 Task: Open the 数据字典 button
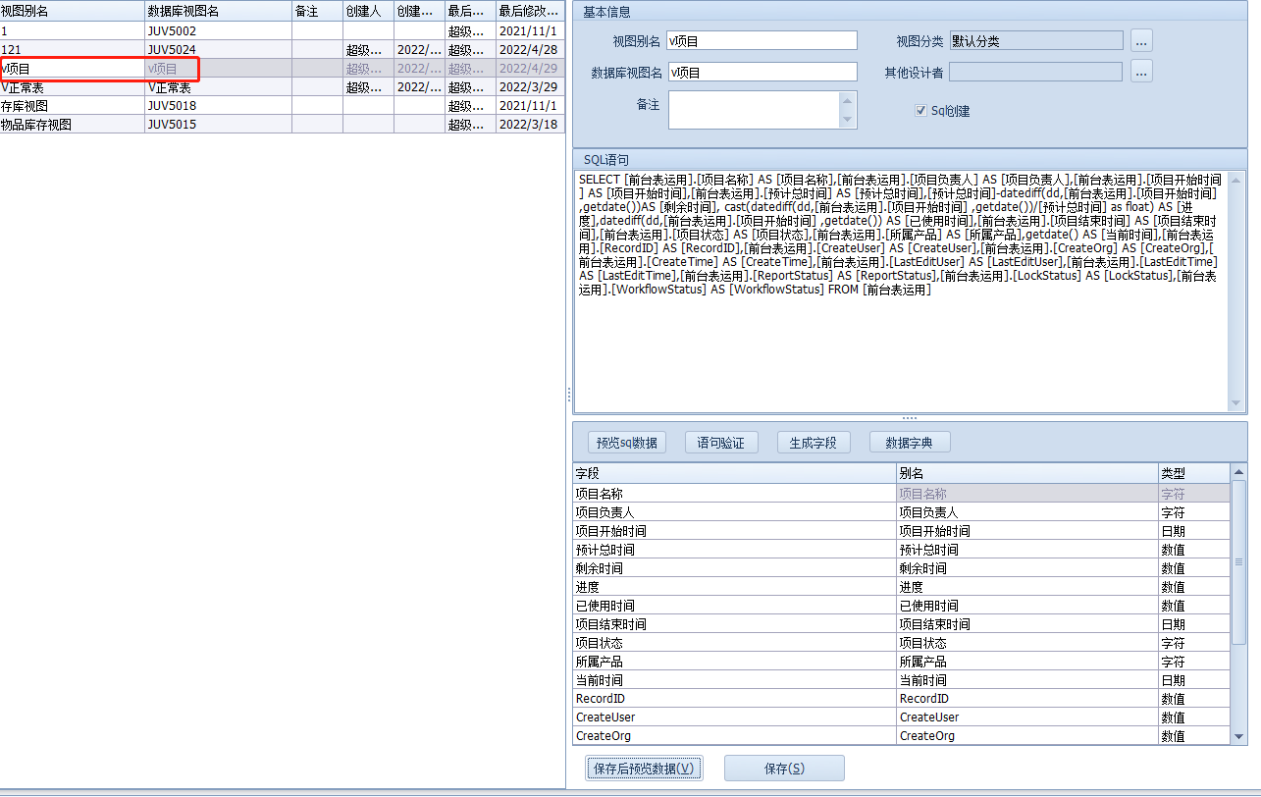tap(909, 443)
